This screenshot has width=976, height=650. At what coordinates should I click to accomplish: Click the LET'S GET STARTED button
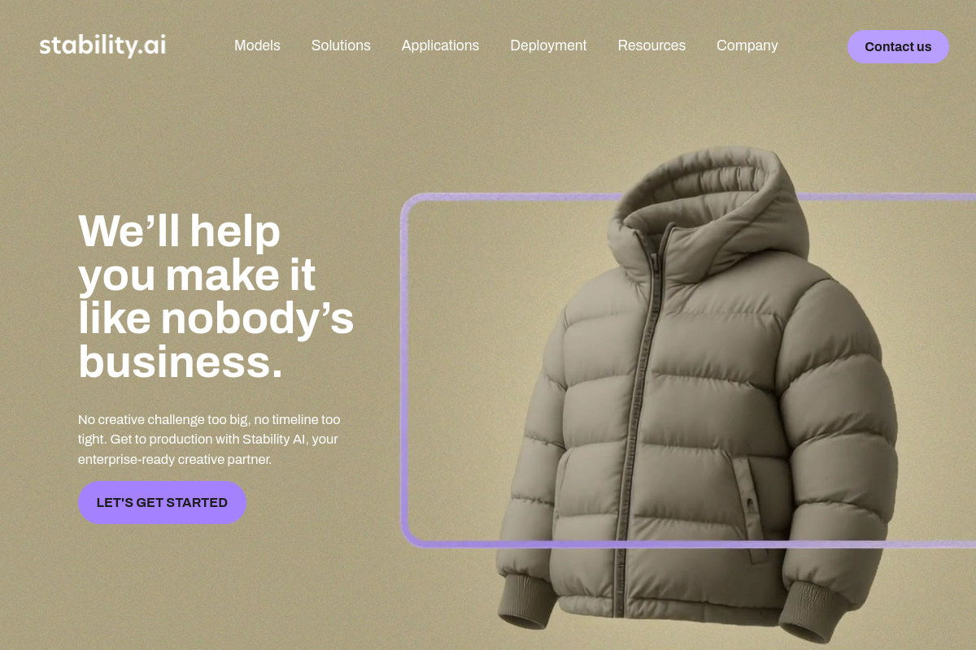162,502
